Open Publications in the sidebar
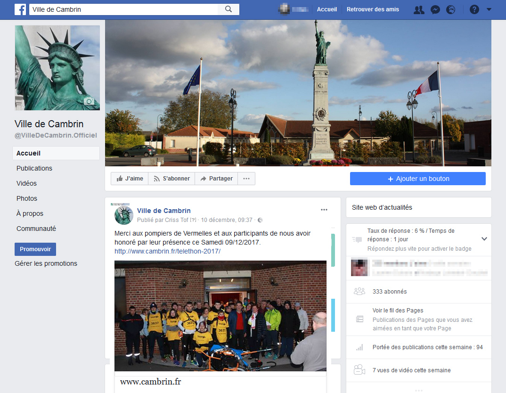This screenshot has width=506, height=393. click(34, 168)
